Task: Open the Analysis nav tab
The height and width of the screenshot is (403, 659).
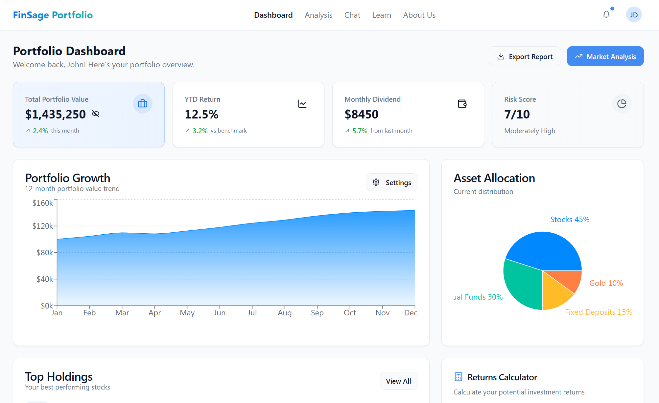Action: tap(318, 15)
